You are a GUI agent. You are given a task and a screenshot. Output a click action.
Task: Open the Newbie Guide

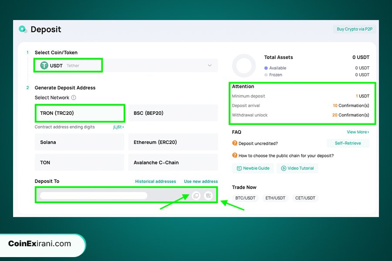253,168
